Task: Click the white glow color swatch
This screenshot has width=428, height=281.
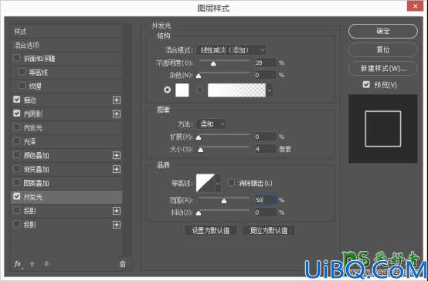Action: tap(182, 90)
